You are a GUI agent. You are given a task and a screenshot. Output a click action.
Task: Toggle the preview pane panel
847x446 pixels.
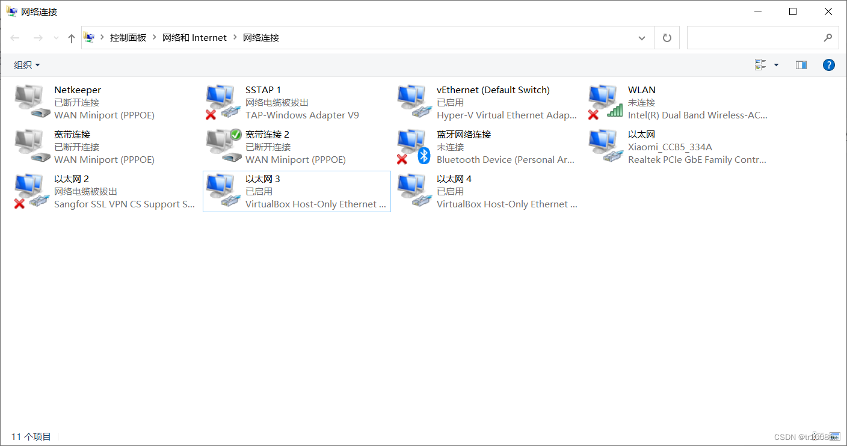801,64
